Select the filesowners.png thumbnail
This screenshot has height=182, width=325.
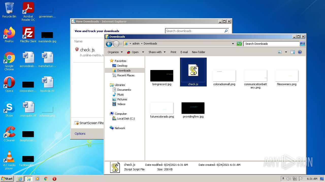pyautogui.click(x=287, y=76)
